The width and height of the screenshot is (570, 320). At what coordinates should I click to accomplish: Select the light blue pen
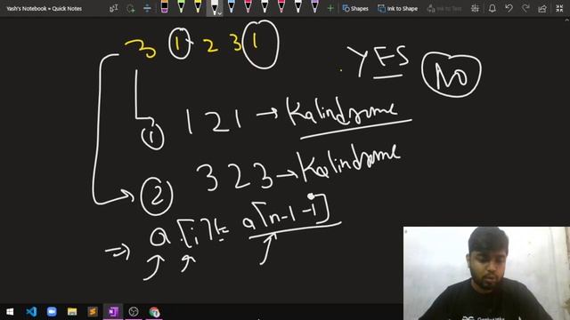click(232, 7)
